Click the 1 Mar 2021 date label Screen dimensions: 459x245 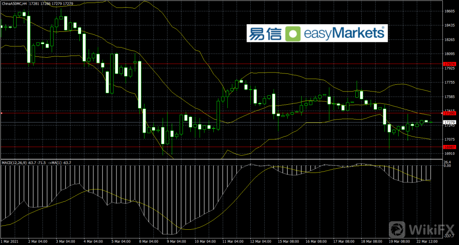pos(10,242)
